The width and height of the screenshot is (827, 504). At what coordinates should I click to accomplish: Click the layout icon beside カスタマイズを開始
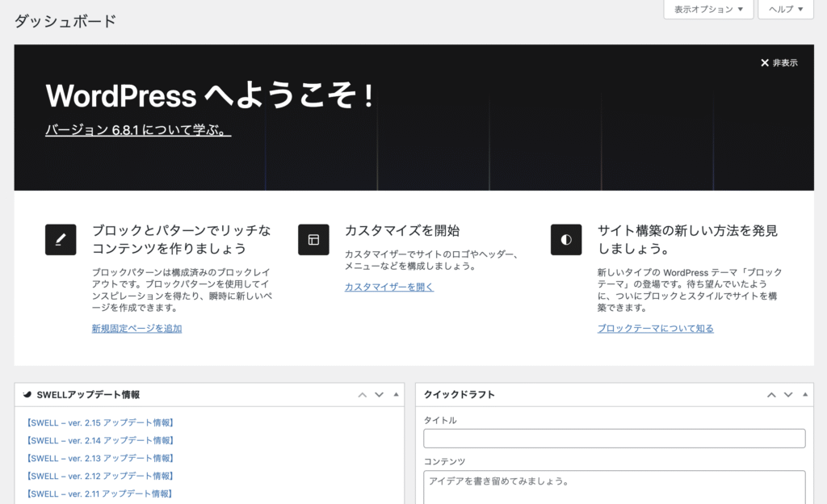tap(313, 239)
